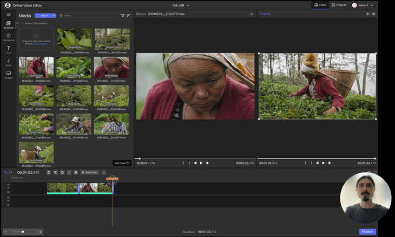395x237 pixels.
Task: Click the paste icon in timeline toolbar
Action: (69, 172)
